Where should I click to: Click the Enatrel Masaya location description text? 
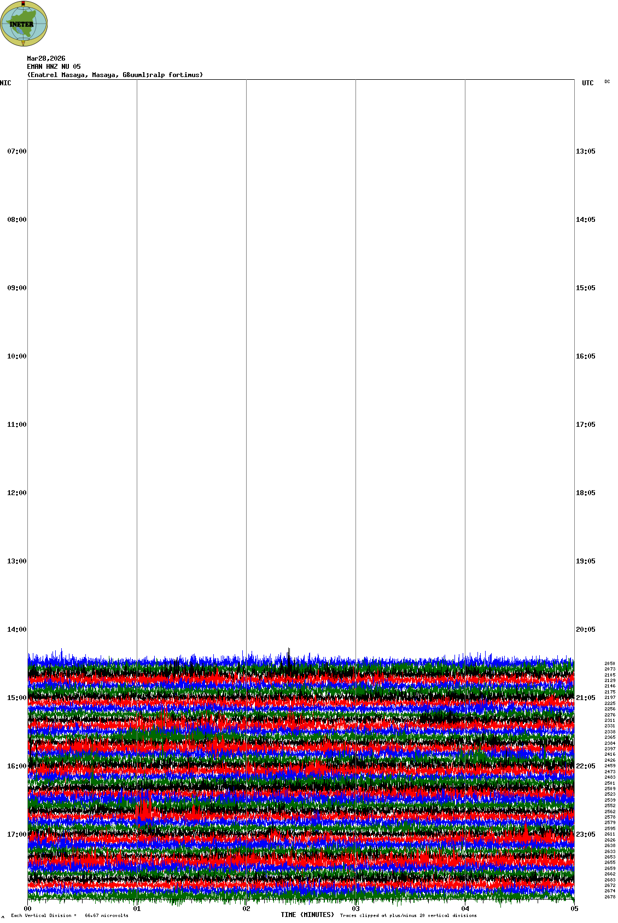tap(115, 75)
